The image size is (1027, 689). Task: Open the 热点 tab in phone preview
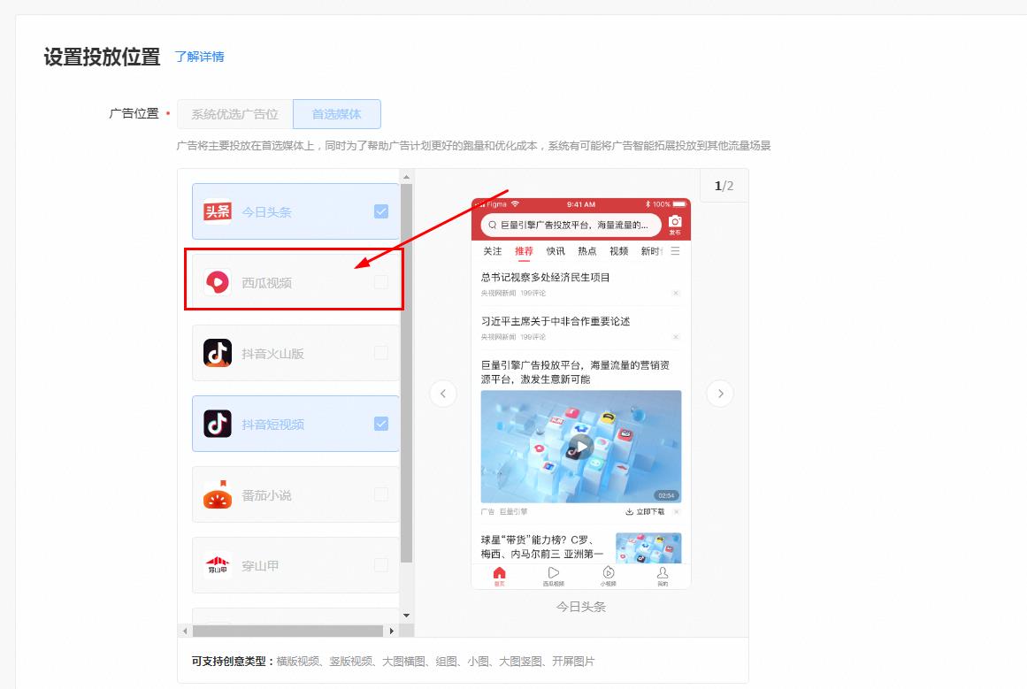tap(586, 251)
